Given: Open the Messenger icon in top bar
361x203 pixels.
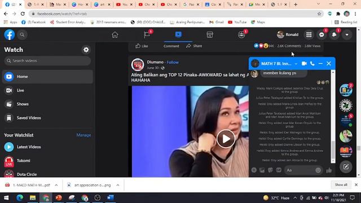Looking at the screenshot, I should 322,35.
